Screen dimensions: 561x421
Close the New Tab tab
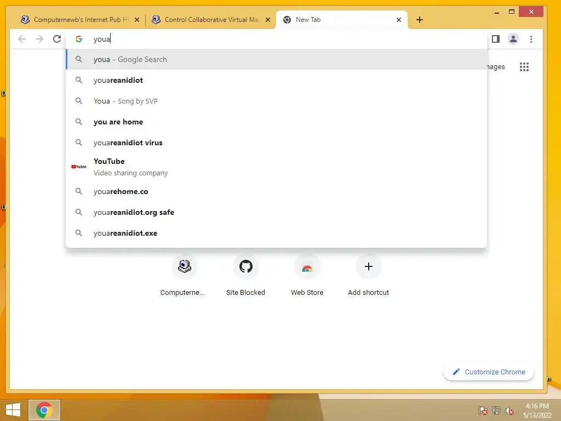click(399, 20)
